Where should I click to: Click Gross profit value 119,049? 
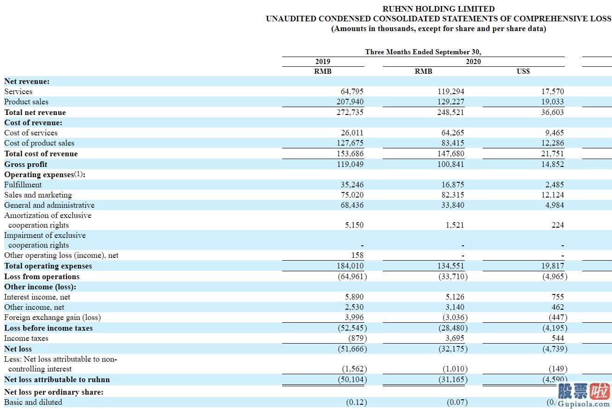point(350,165)
